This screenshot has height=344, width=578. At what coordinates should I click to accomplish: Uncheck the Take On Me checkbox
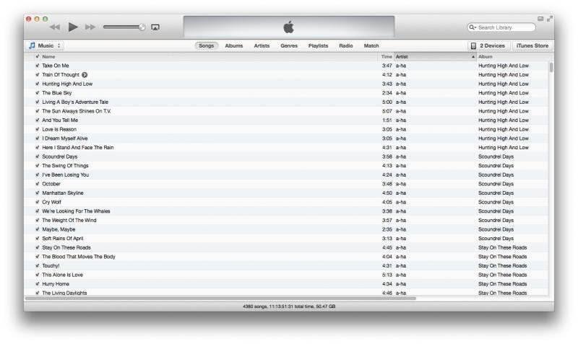tap(38, 66)
